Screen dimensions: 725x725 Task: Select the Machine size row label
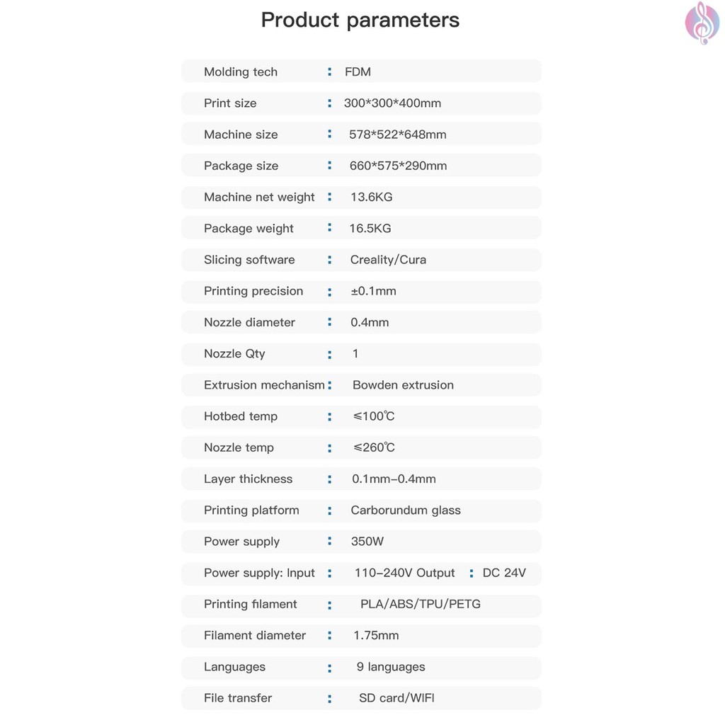coord(241,135)
